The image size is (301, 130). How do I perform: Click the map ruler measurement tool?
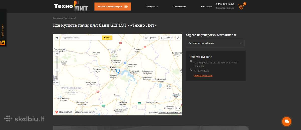pos(178,108)
